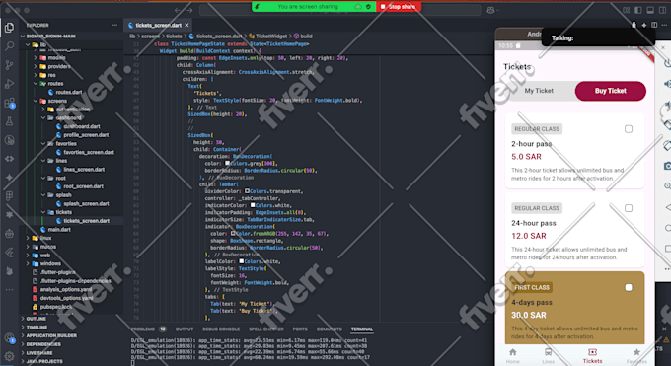Image resolution: width=671 pixels, height=366 pixels.
Task: Check the 2-hour pass checkbox
Action: pos(629,129)
